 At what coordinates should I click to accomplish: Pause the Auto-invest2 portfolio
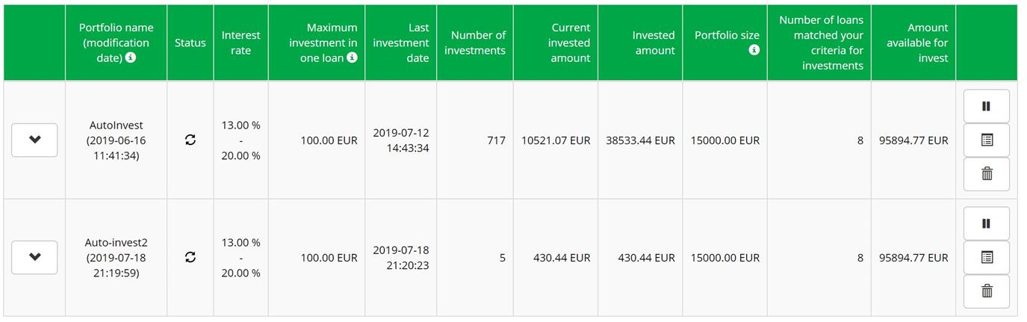[x=986, y=223]
